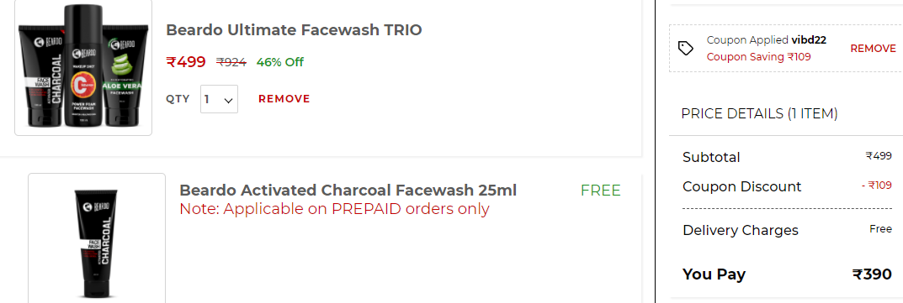Click the Coupon Discount row amount
Screen dimensions: 903x303
[x=877, y=185]
